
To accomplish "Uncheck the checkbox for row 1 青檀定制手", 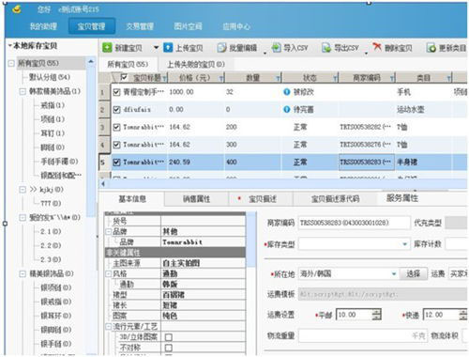I will [116, 92].
